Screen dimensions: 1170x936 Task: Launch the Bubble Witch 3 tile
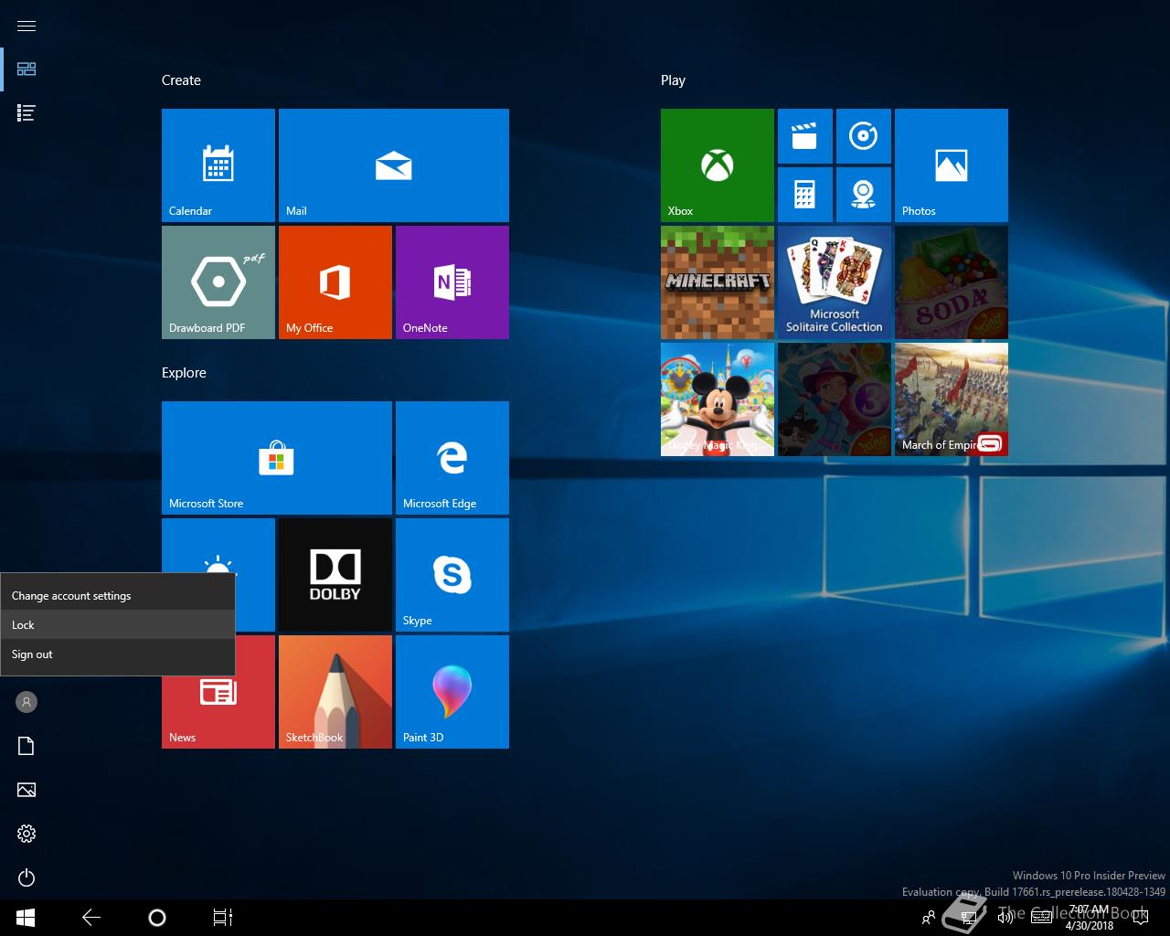835,399
